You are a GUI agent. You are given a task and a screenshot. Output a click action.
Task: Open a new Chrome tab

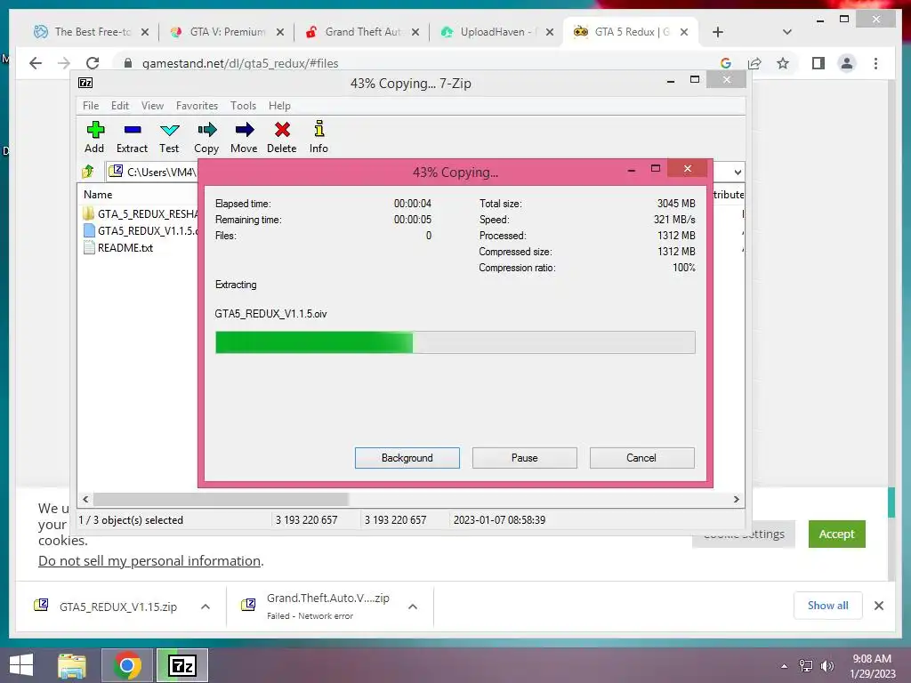click(x=718, y=32)
